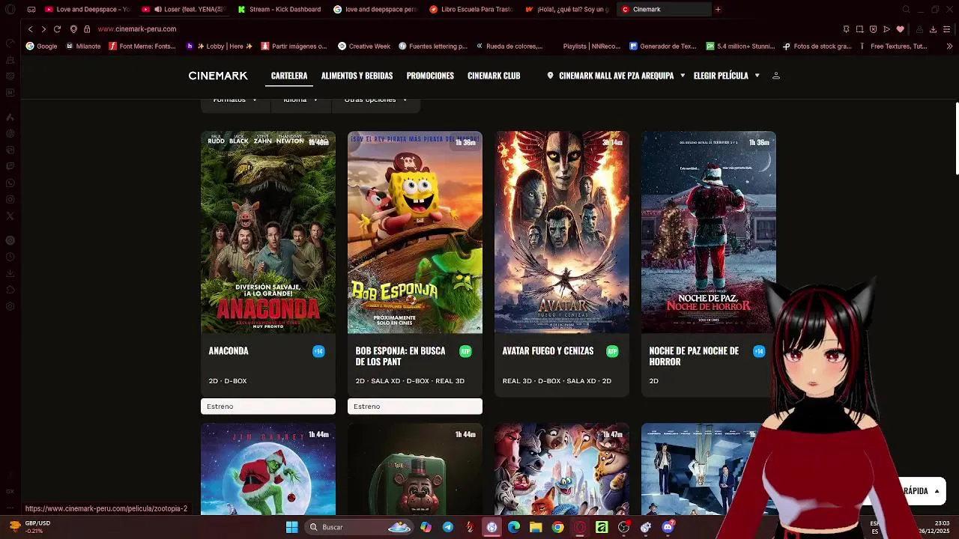Click the Windows taskbar Buscar search box

click(360, 527)
